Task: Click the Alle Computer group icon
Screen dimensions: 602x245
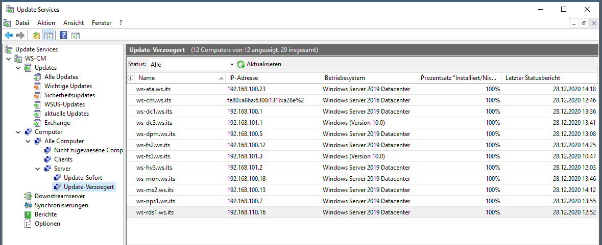Action: (x=38, y=141)
